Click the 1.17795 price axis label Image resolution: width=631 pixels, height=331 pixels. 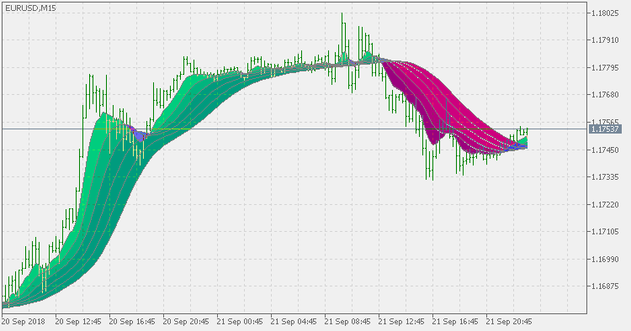point(605,68)
